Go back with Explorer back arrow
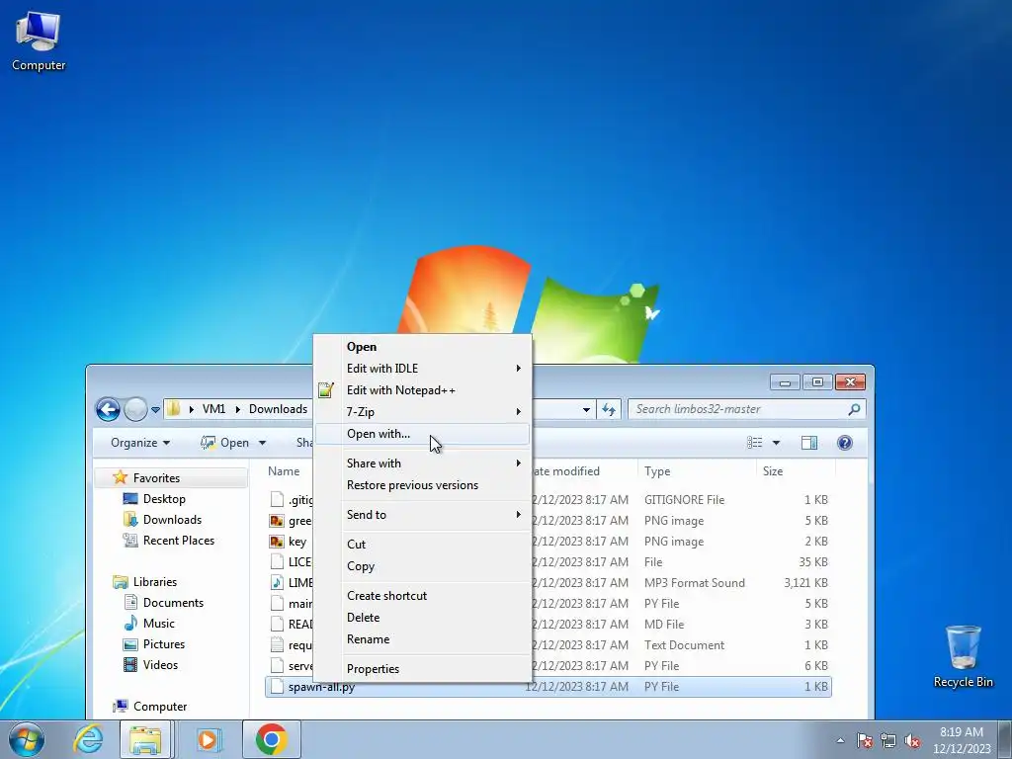This screenshot has height=759, width=1012. click(x=108, y=409)
